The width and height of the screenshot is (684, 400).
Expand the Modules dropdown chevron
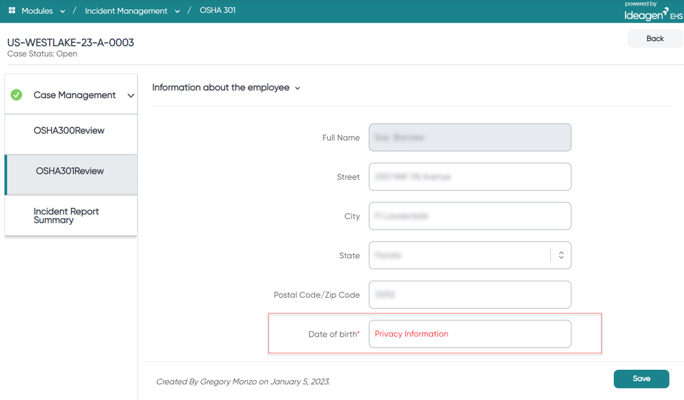[x=62, y=12]
